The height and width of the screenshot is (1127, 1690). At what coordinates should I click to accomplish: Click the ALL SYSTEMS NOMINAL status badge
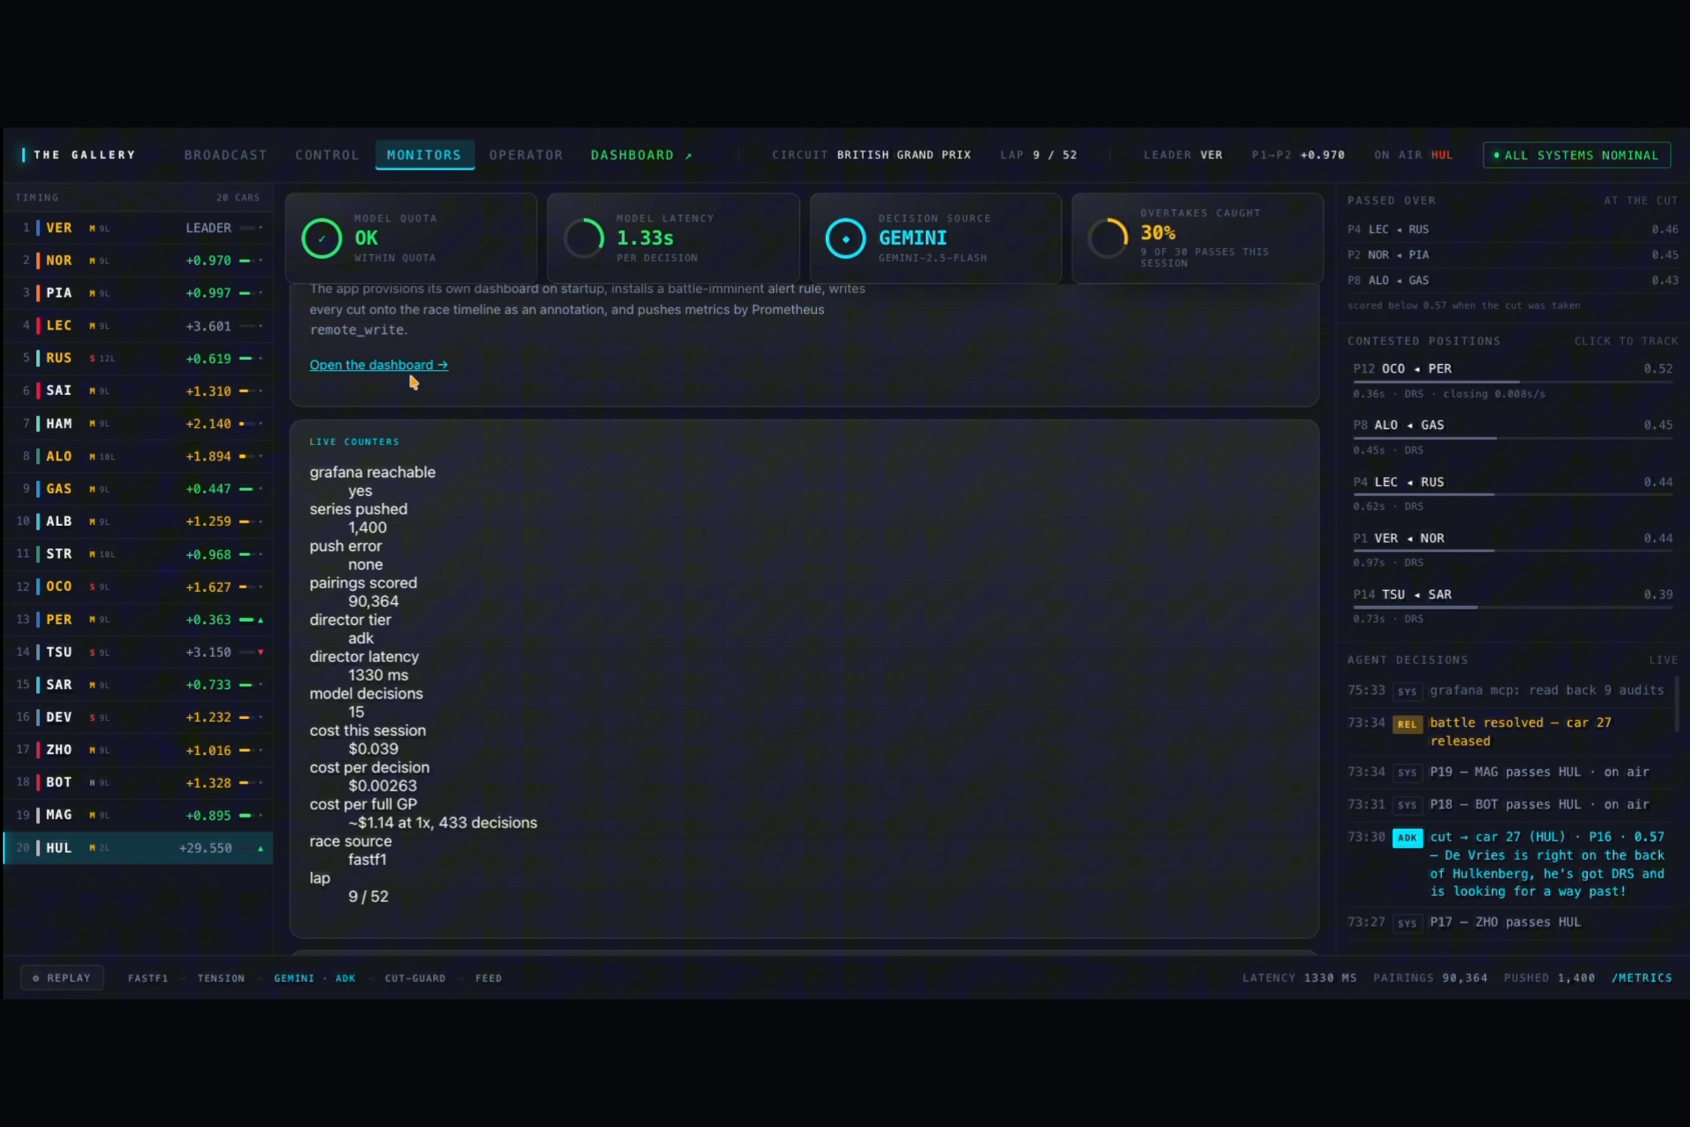(x=1577, y=155)
